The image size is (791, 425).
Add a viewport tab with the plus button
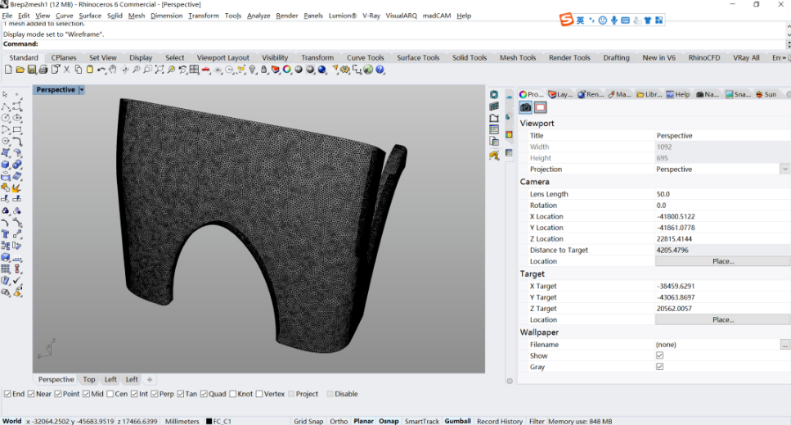click(x=150, y=380)
